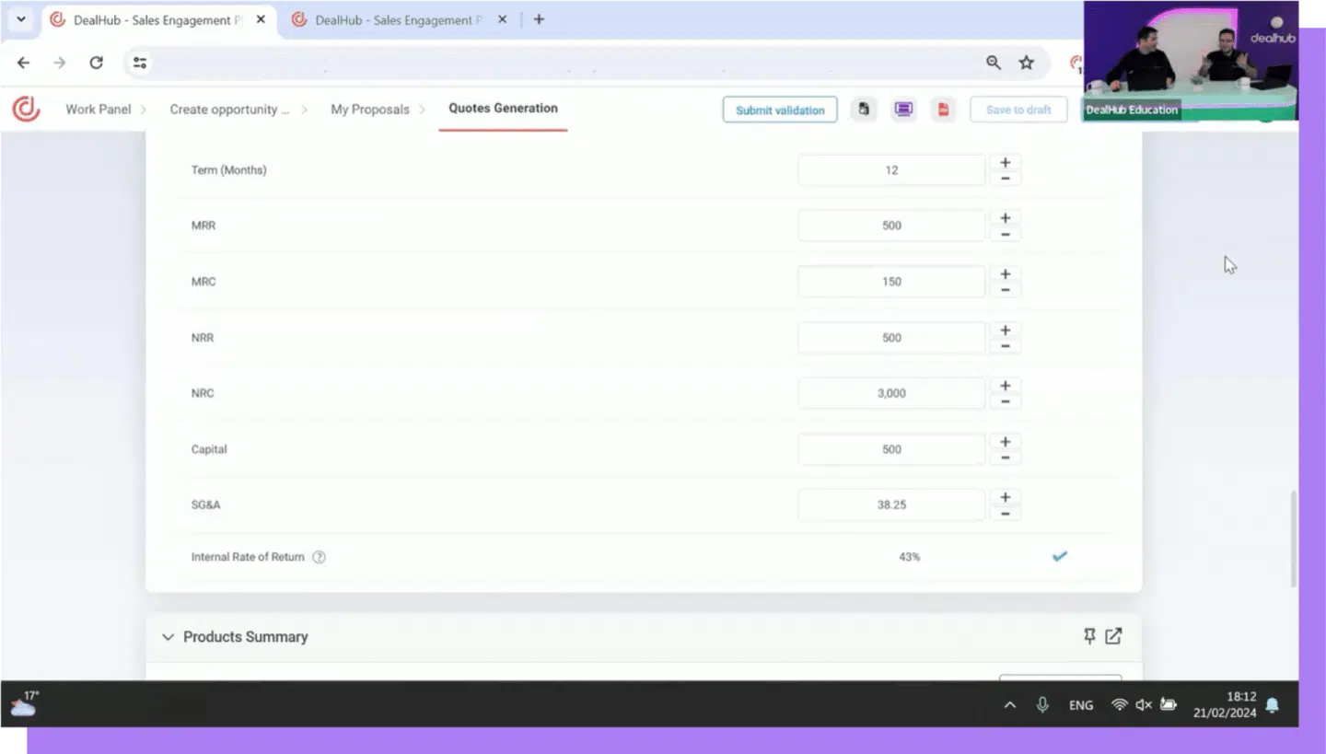Show hidden icons in the system tray
The image size is (1326, 754).
click(1009, 704)
